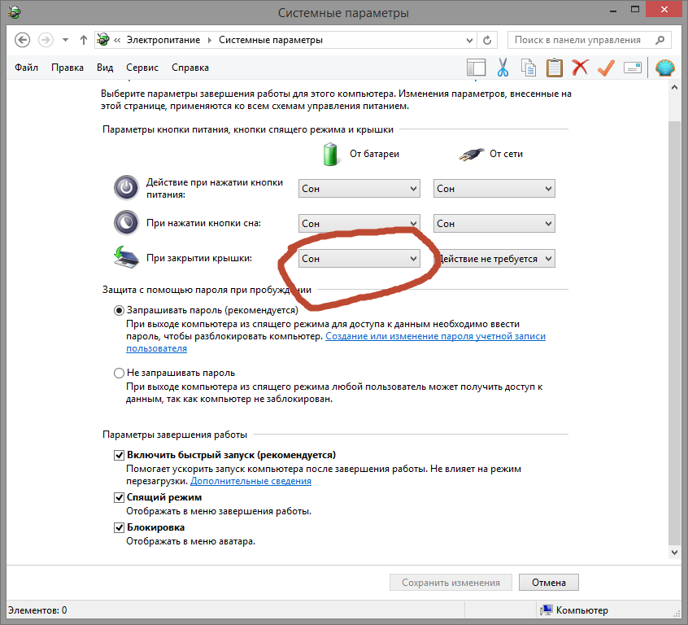Viewport: 688px width, 625px height.
Task: Select 'Не запрашивать пароль' radio button
Action: point(120,373)
